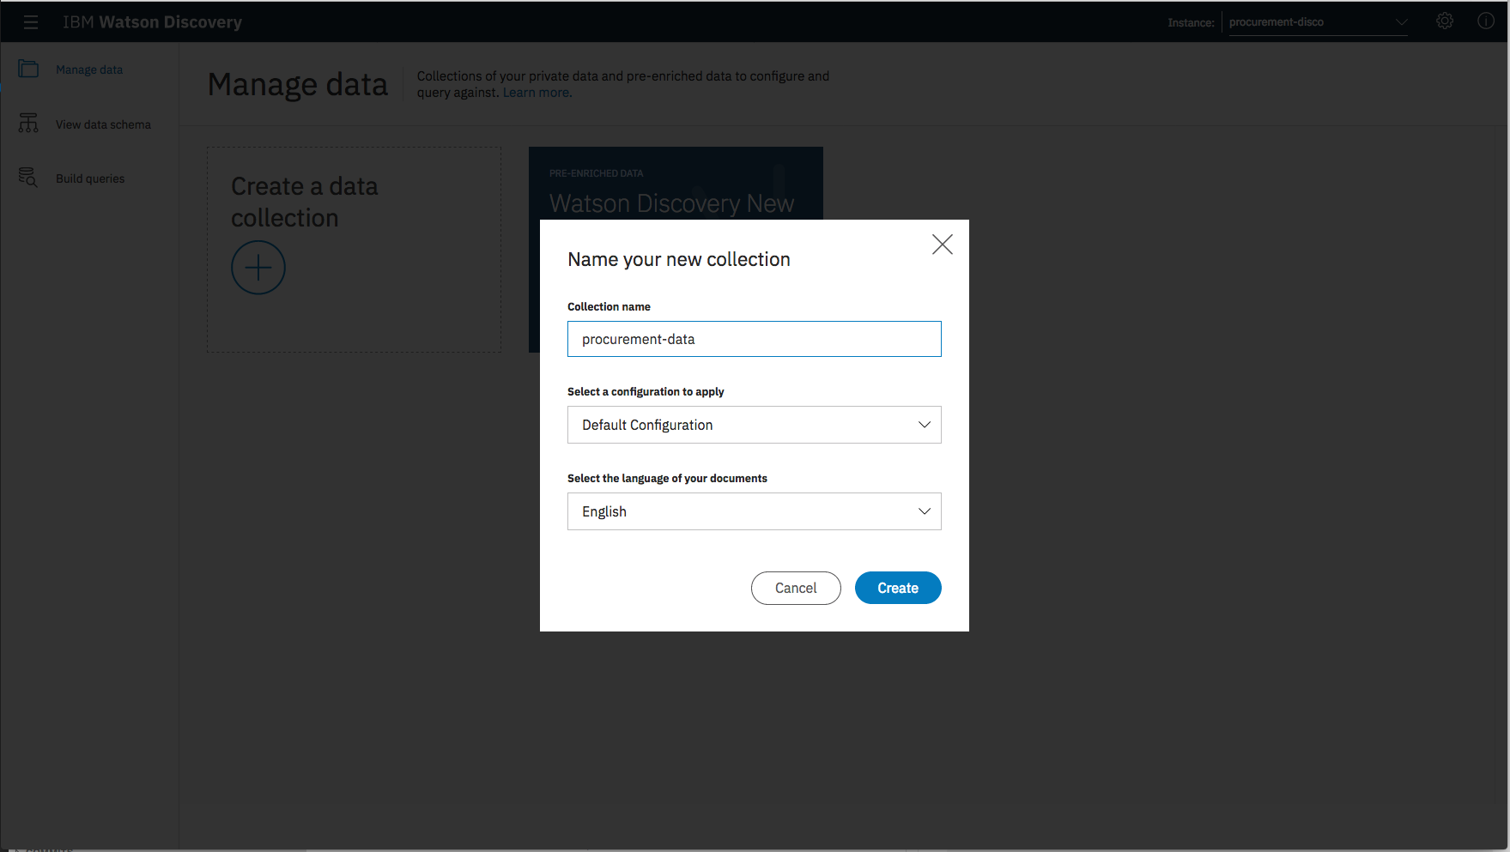Click the Select the language of your documents label

(x=667, y=478)
